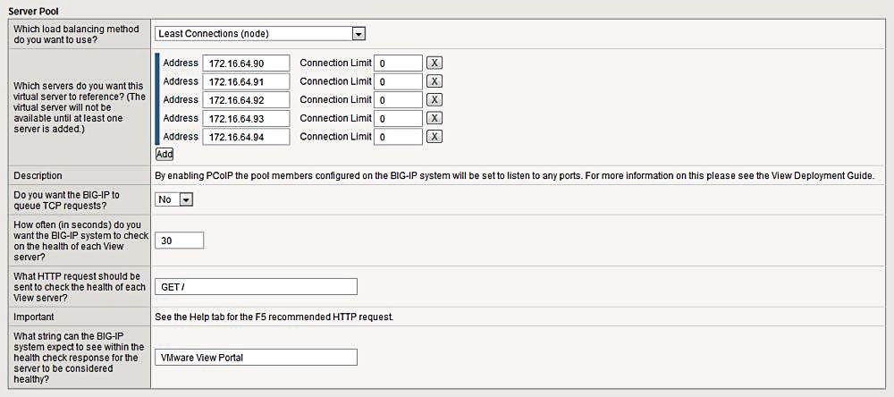Remove server 172.16.64.93 with X button
894x397 pixels.
click(x=434, y=118)
